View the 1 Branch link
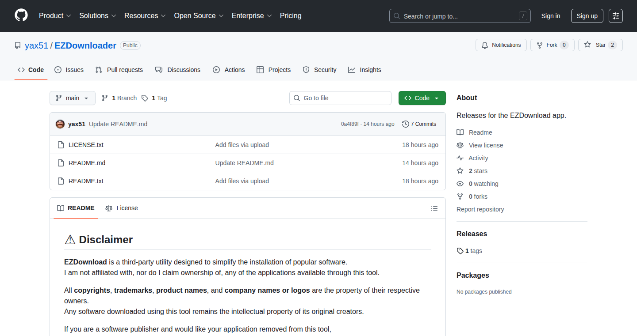Image resolution: width=637 pixels, height=336 pixels. 119,98
